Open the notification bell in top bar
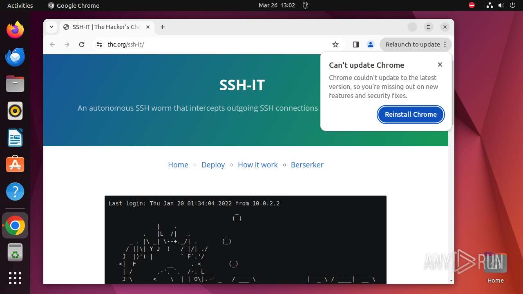 point(305,5)
